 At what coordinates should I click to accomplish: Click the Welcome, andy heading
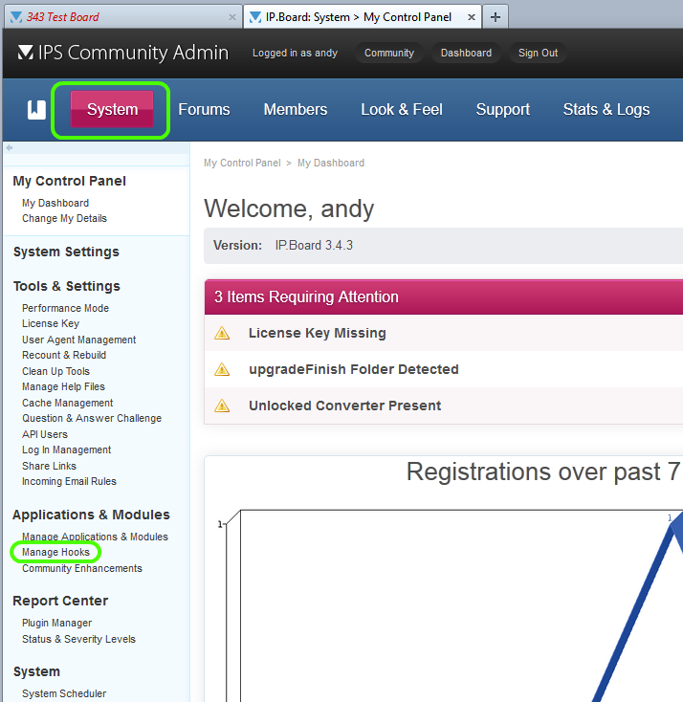pyautogui.click(x=289, y=208)
